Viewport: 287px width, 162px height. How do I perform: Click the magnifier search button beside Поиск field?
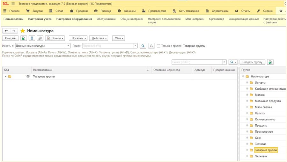(x=143, y=46)
